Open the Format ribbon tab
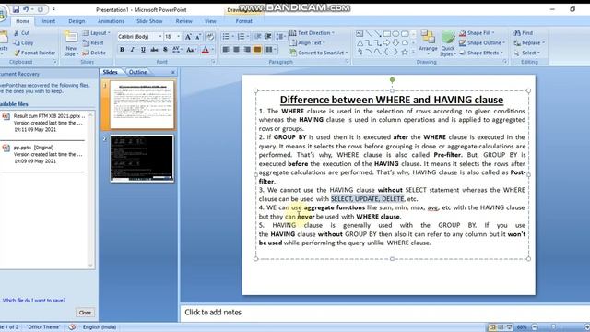The image size is (590, 332). (243, 21)
